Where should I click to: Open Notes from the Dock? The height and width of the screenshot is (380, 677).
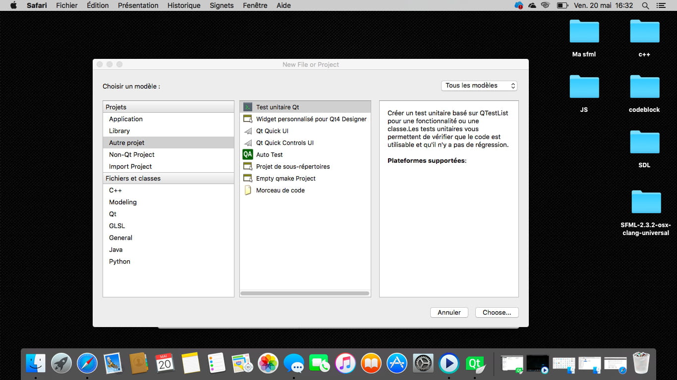(x=190, y=364)
